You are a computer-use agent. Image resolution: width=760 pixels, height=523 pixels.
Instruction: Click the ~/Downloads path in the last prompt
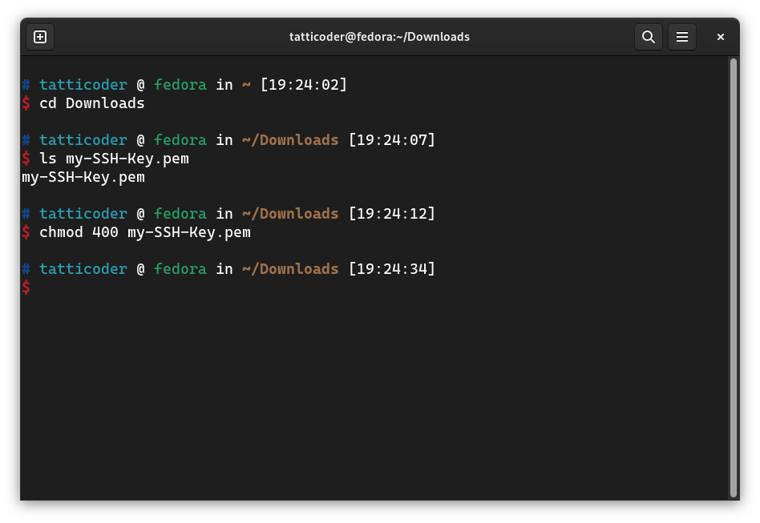[290, 269]
